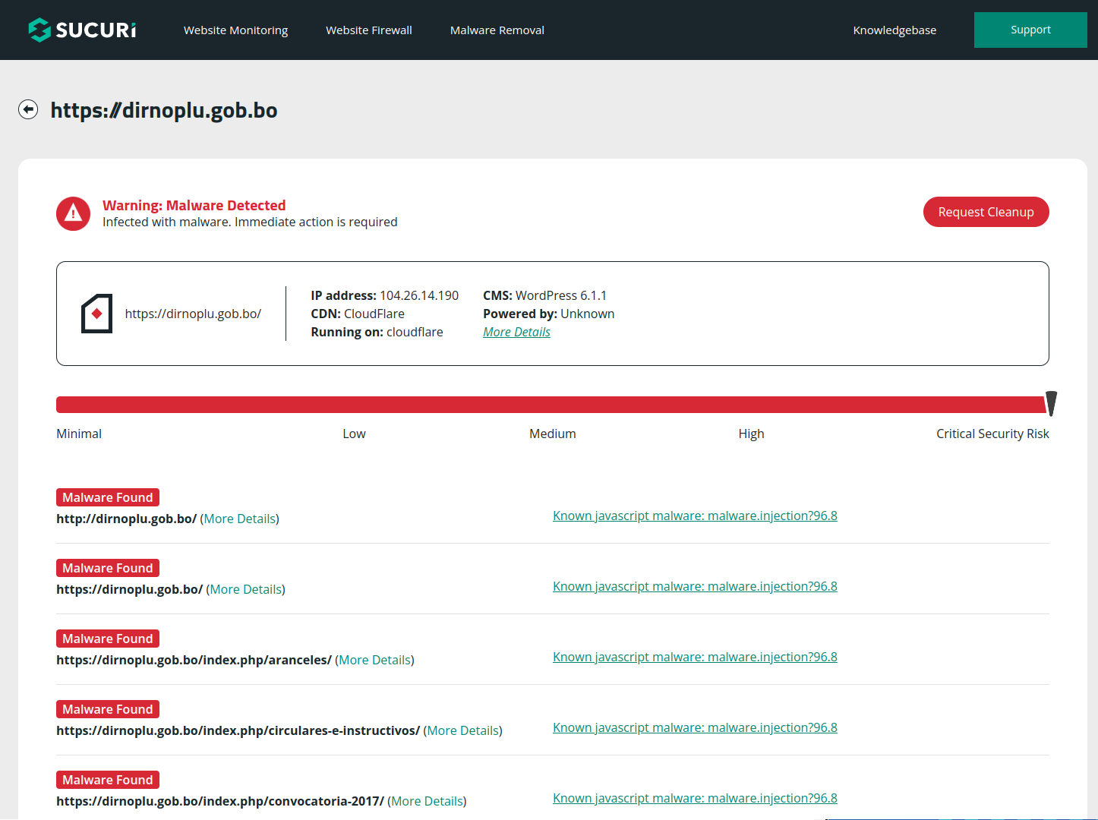Click Malware Found badge above http://dirnoplu.gob.bo/
The image size is (1098, 820).
[x=108, y=497]
